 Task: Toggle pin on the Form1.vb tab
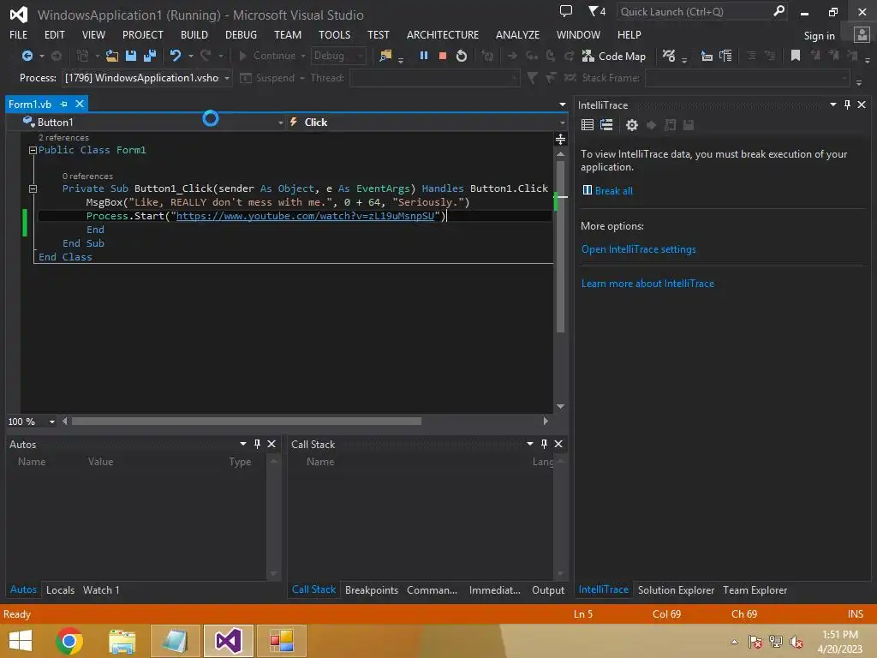pyautogui.click(x=63, y=104)
